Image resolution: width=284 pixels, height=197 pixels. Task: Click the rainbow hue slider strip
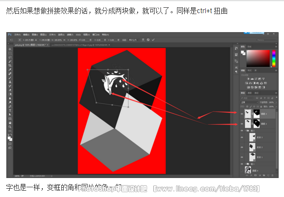(274, 58)
